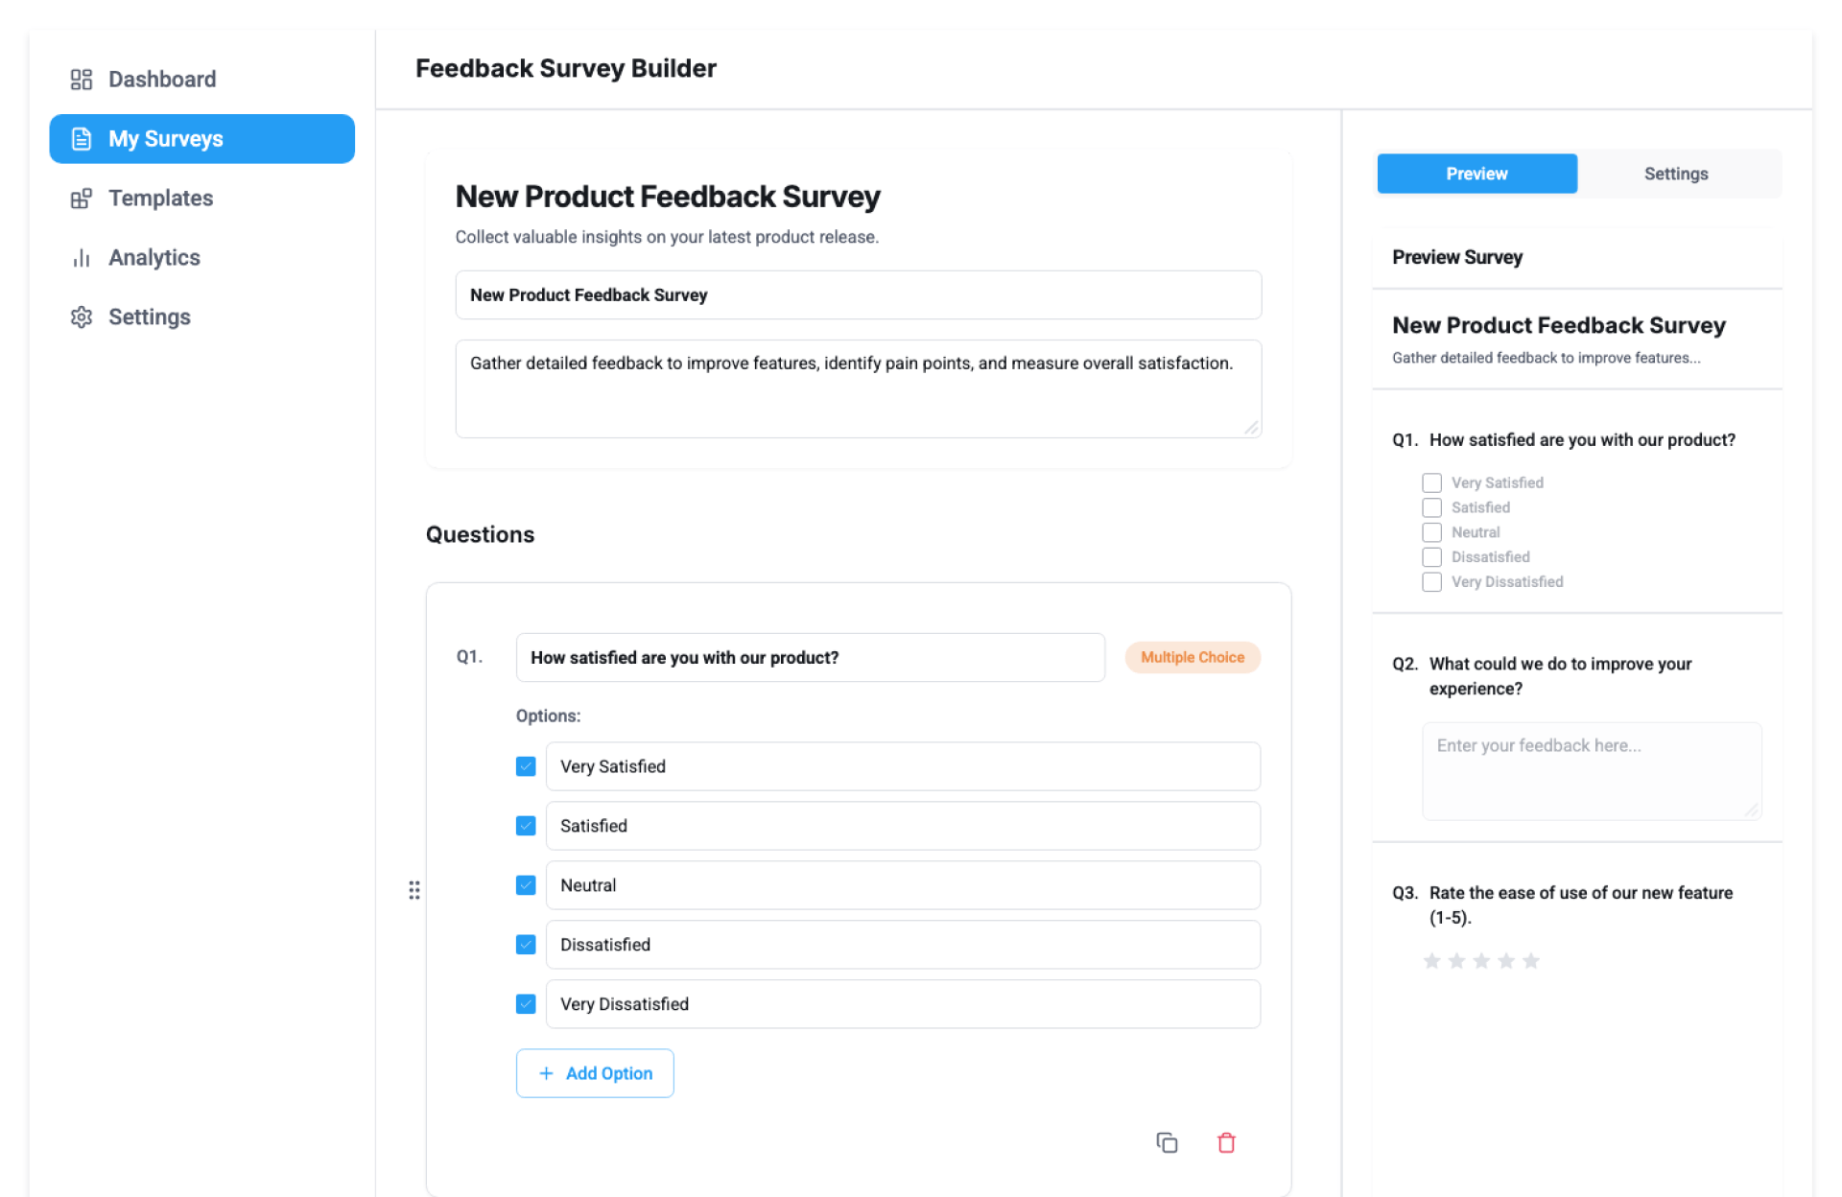
Task: Click the Templates icon in sidebar
Action: (82, 199)
